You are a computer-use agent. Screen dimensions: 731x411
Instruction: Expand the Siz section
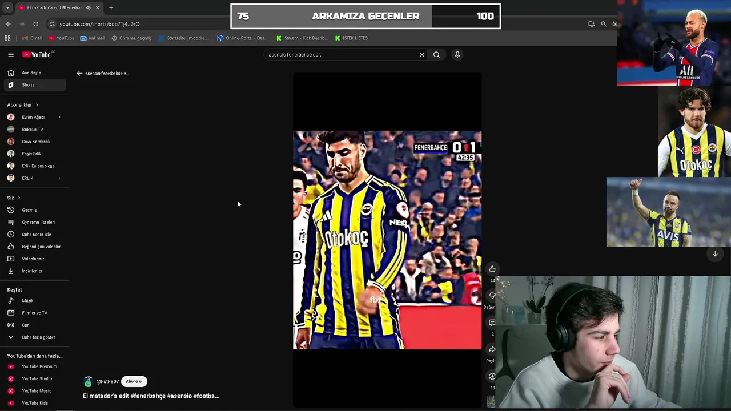14,198
